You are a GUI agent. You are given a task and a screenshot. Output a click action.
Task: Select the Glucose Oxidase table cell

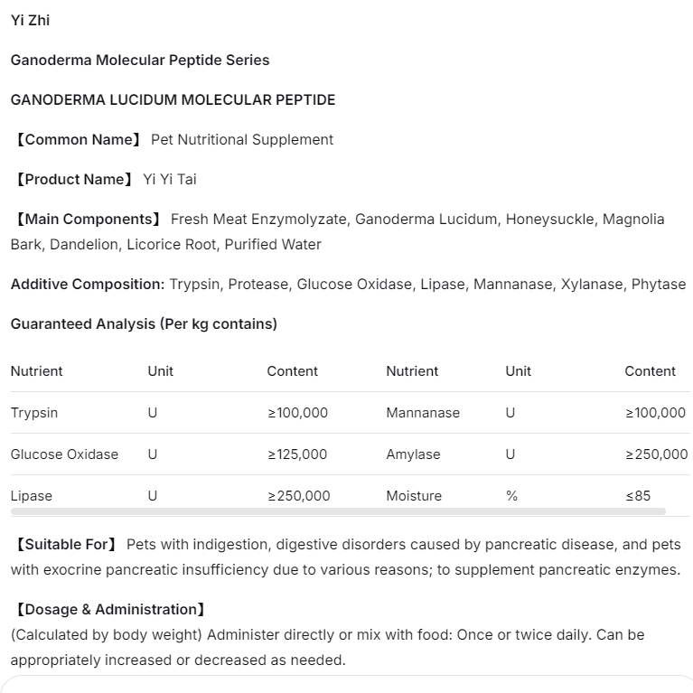pos(64,454)
